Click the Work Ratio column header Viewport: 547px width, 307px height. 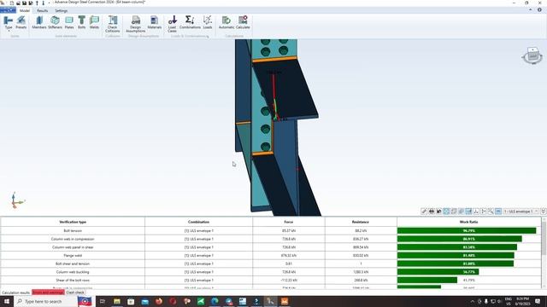pos(468,222)
